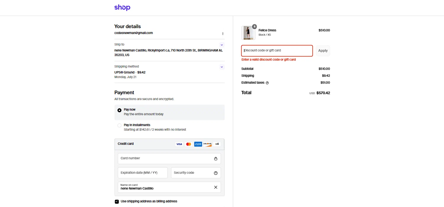Toggle Use shipping address as billing address
The width and height of the screenshot is (444, 207).
point(117,202)
